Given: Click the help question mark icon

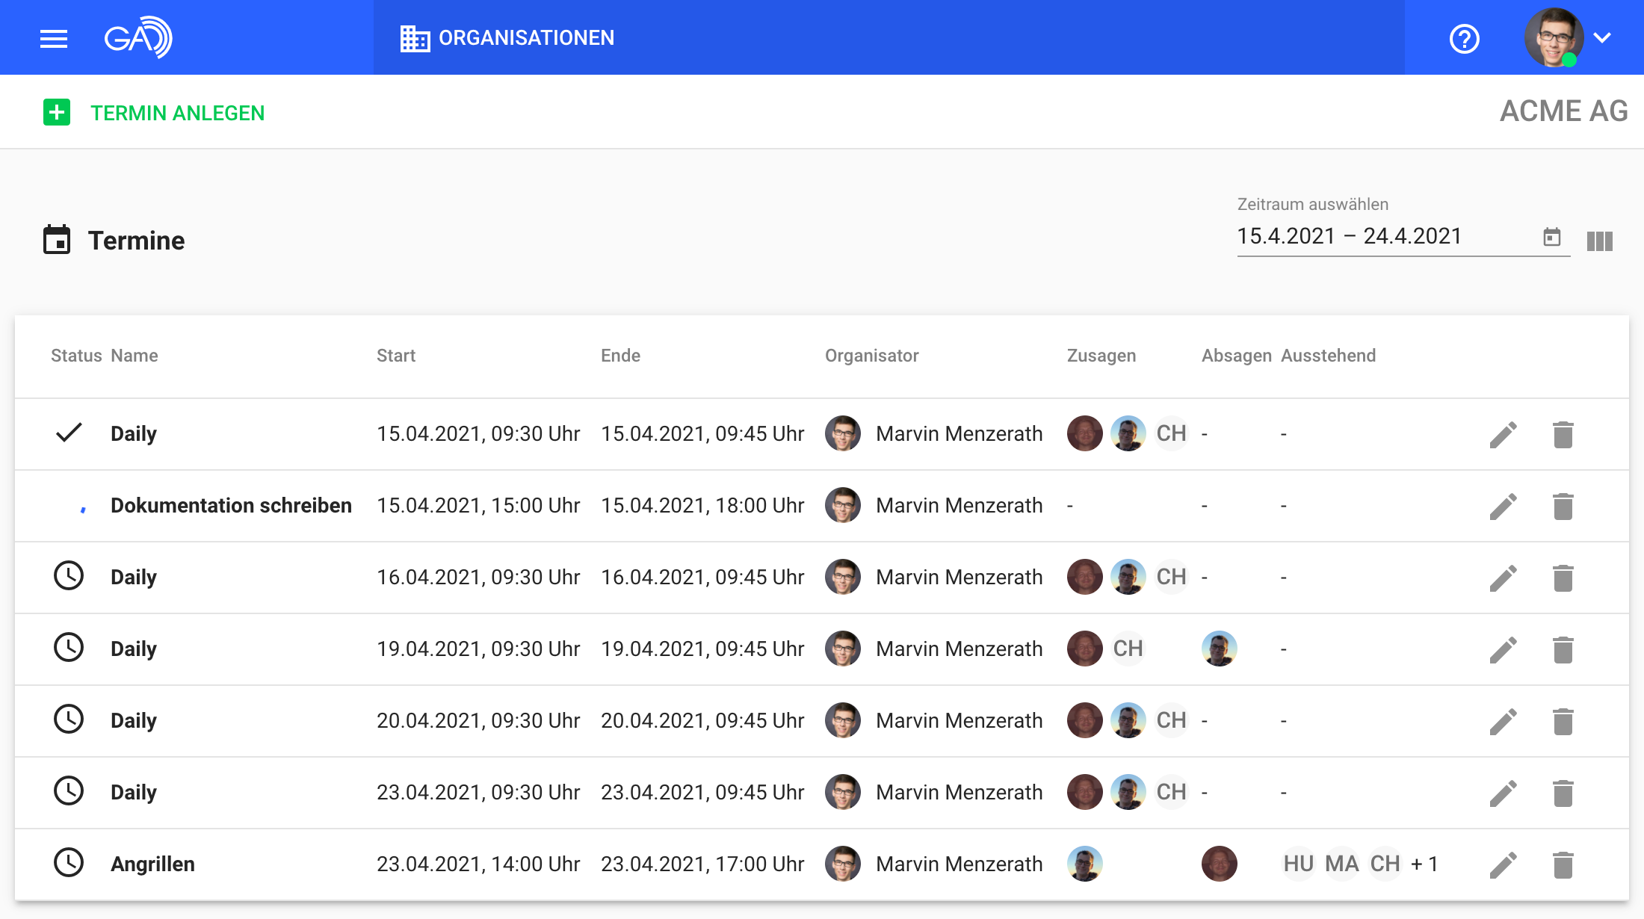Looking at the screenshot, I should pos(1464,38).
